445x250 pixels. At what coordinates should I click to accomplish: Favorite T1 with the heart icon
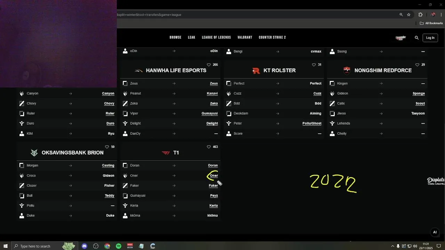[209, 147]
